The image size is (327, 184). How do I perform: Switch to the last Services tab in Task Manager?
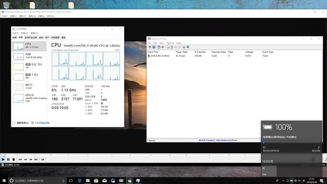pyautogui.click(x=63, y=37)
